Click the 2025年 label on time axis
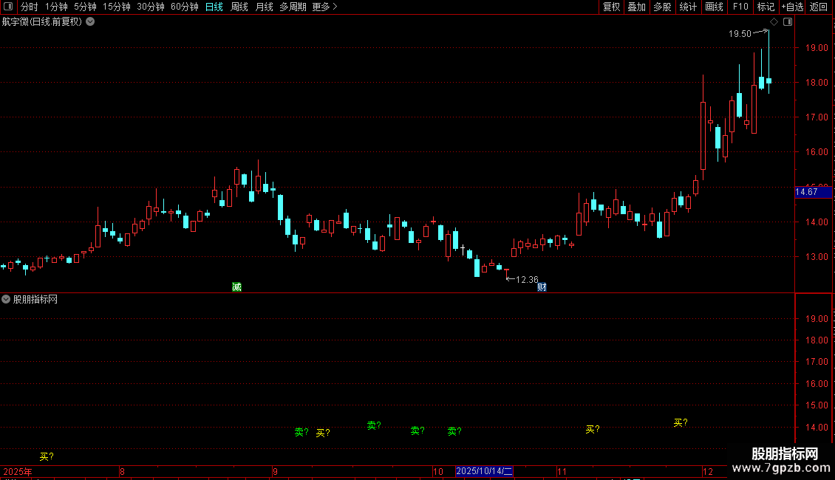 18,471
